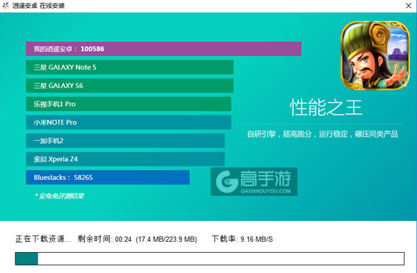Click the 17.4 MB/223.9 MB size text

point(167,239)
